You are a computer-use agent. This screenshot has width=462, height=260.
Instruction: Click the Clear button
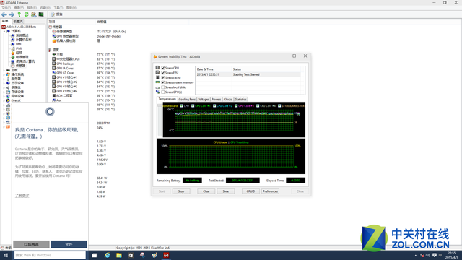pyautogui.click(x=206, y=191)
